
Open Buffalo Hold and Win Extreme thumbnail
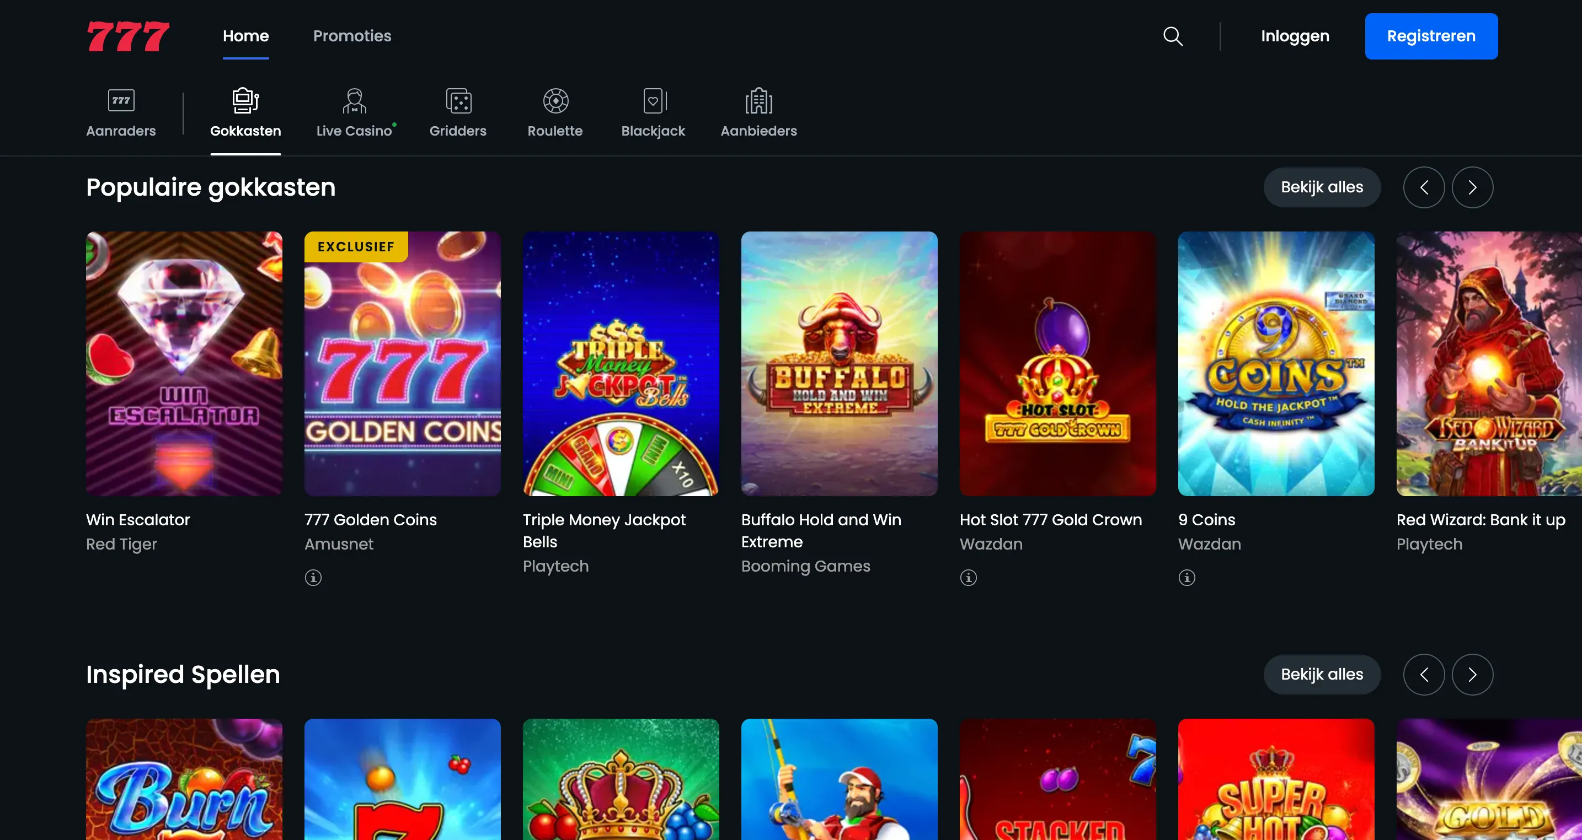(840, 363)
